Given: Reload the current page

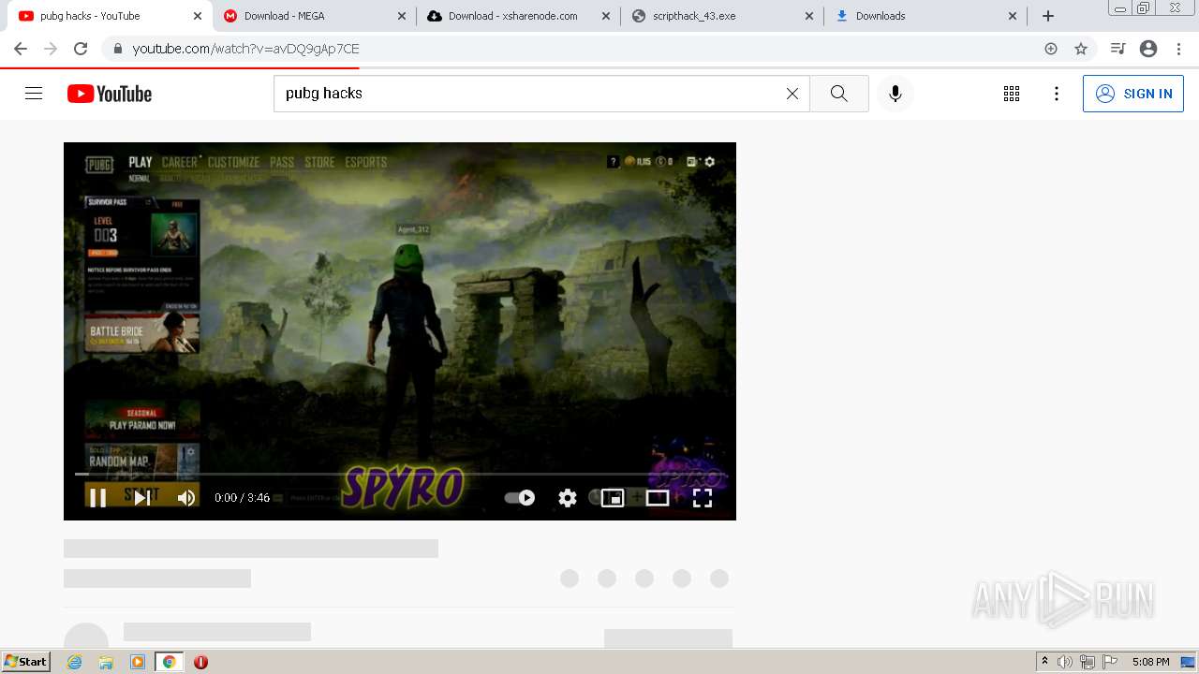Looking at the screenshot, I should pyautogui.click(x=81, y=49).
